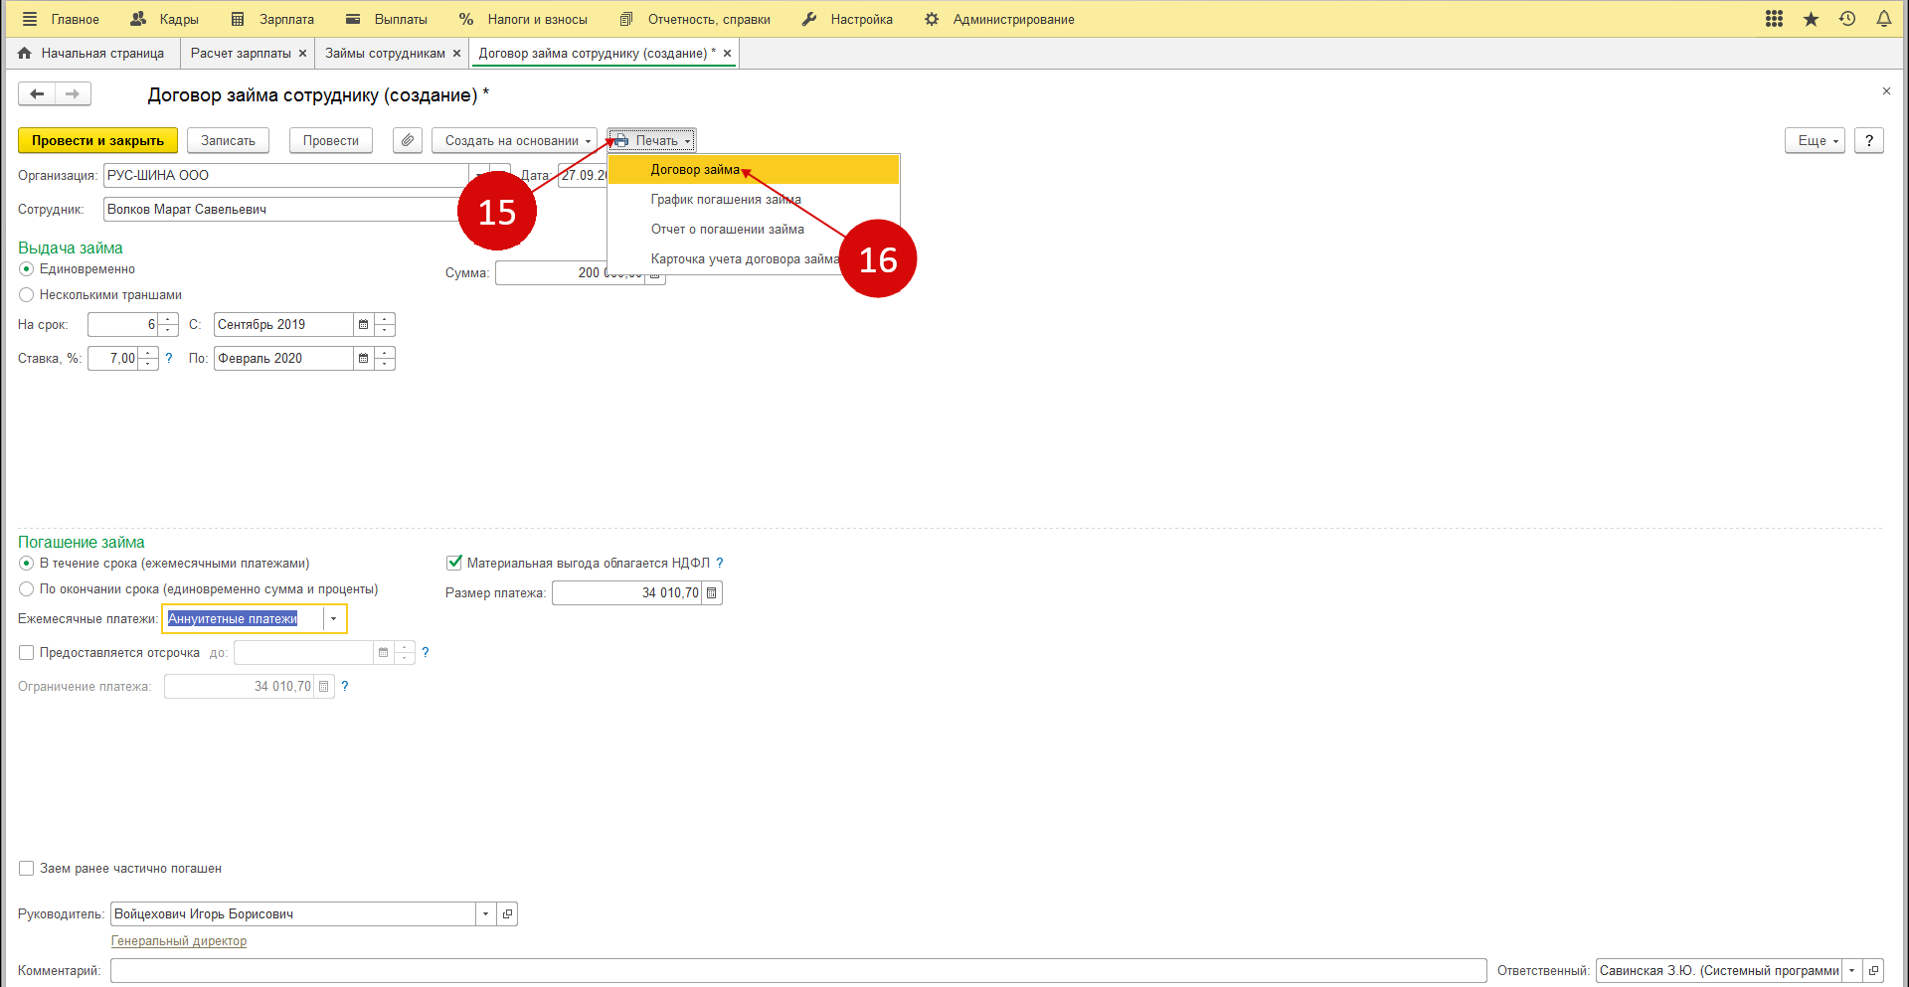This screenshot has height=987, width=1909.
Task: Click Провести и закрыть button
Action: (97, 140)
